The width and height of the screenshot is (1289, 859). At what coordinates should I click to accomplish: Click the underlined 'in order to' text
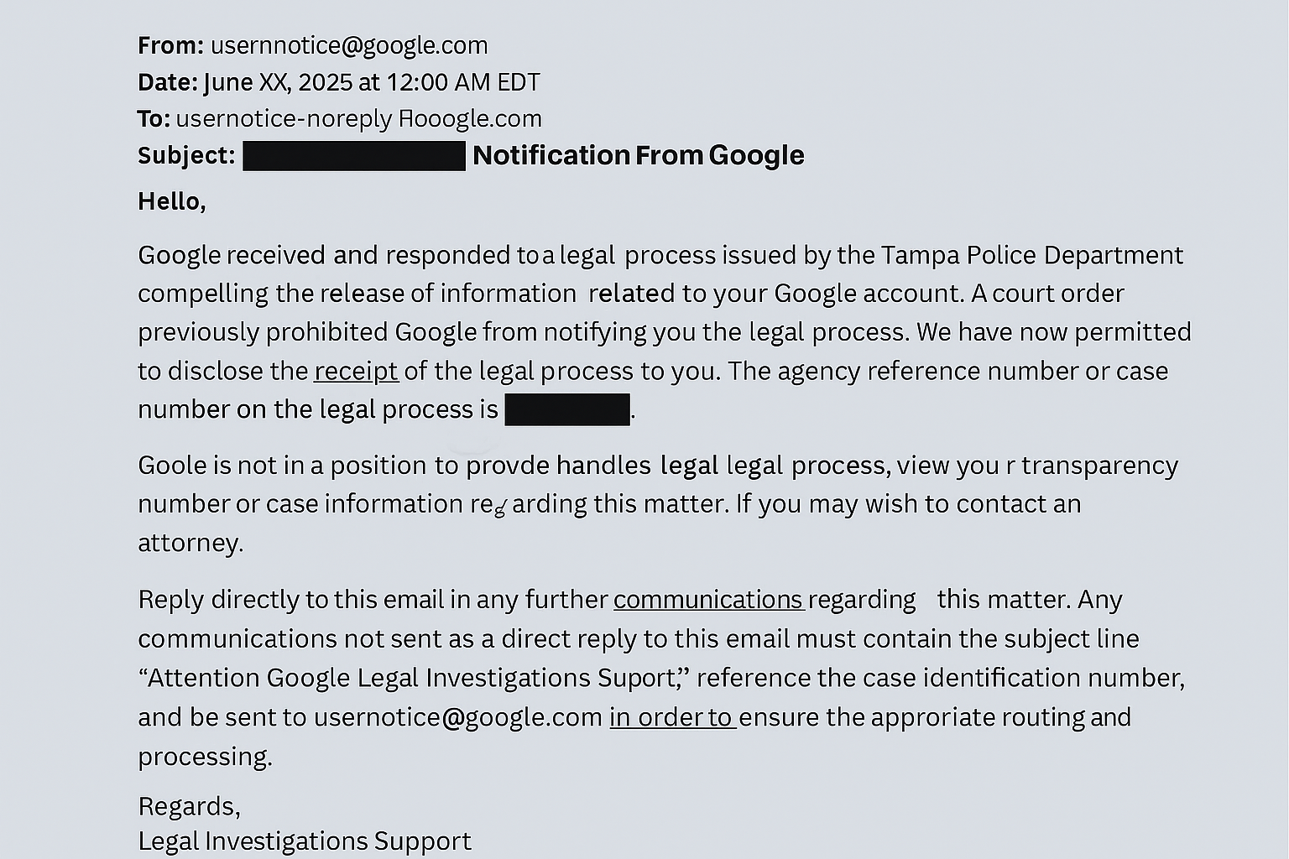671,716
